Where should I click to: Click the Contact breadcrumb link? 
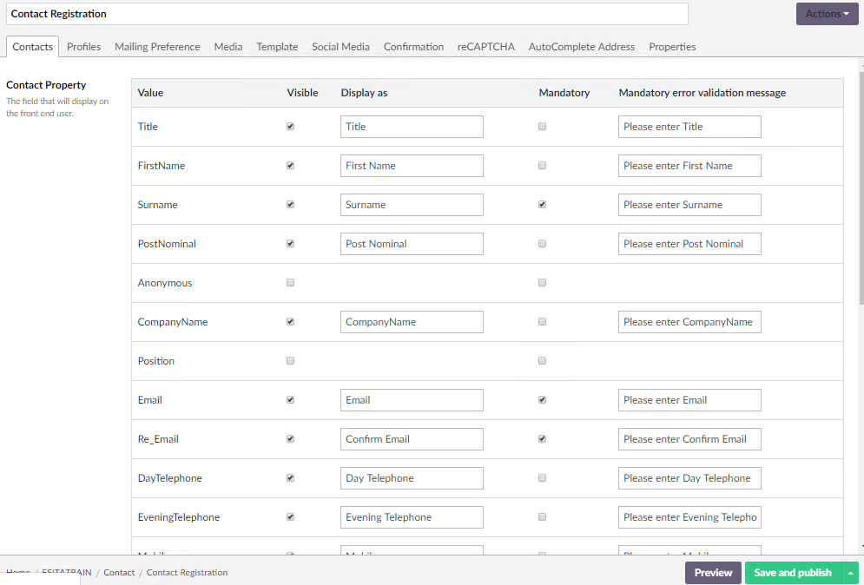point(119,573)
